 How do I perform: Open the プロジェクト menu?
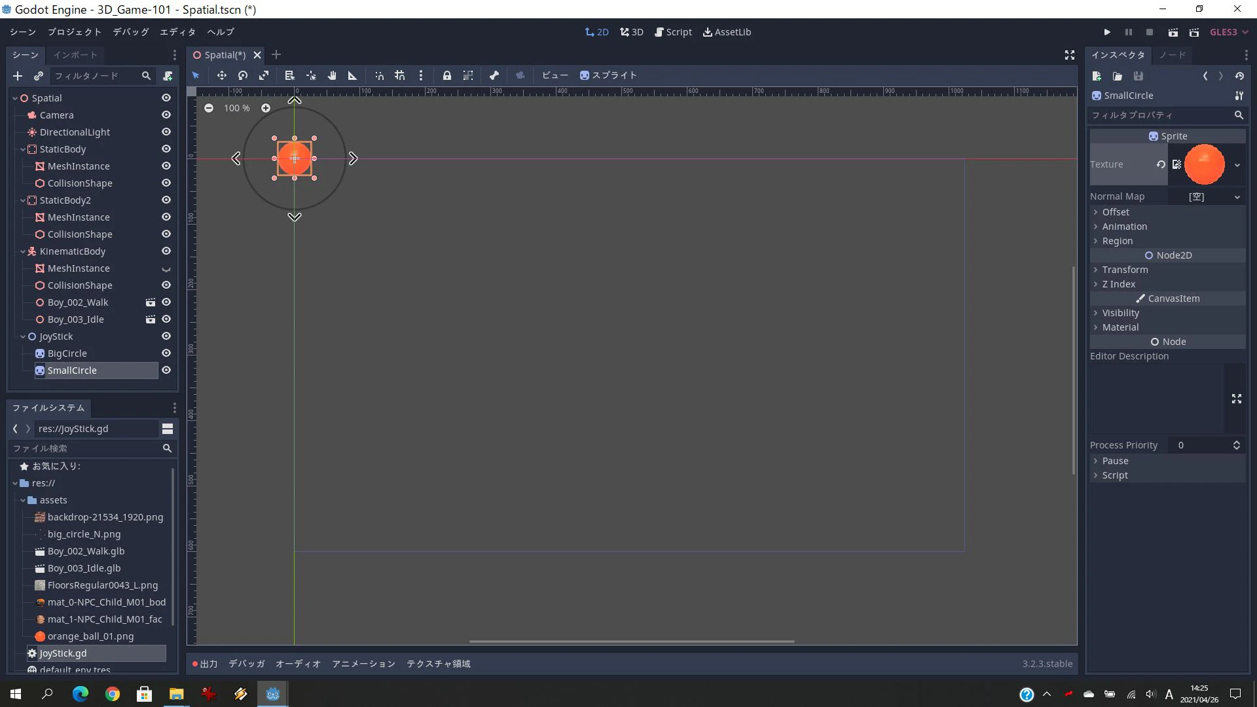(74, 32)
